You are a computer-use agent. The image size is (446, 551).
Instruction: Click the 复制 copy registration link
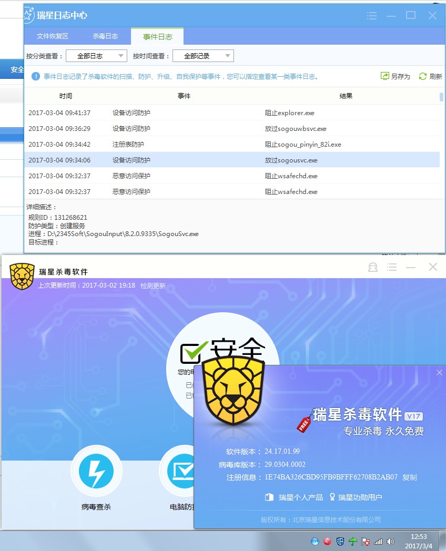pyautogui.click(x=410, y=477)
